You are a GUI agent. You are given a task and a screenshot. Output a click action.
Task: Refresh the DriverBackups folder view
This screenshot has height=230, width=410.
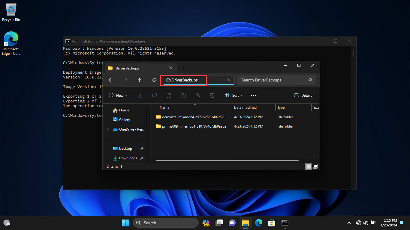(x=154, y=80)
